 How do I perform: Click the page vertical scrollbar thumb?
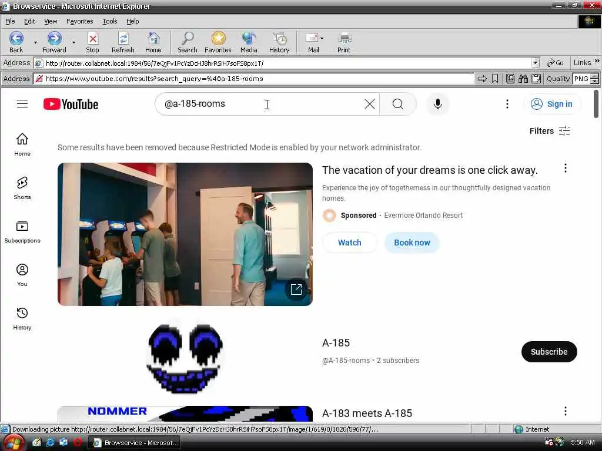coord(596,104)
